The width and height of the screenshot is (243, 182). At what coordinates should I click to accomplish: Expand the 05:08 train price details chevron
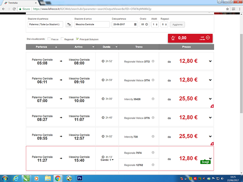pyautogui.click(x=210, y=61)
